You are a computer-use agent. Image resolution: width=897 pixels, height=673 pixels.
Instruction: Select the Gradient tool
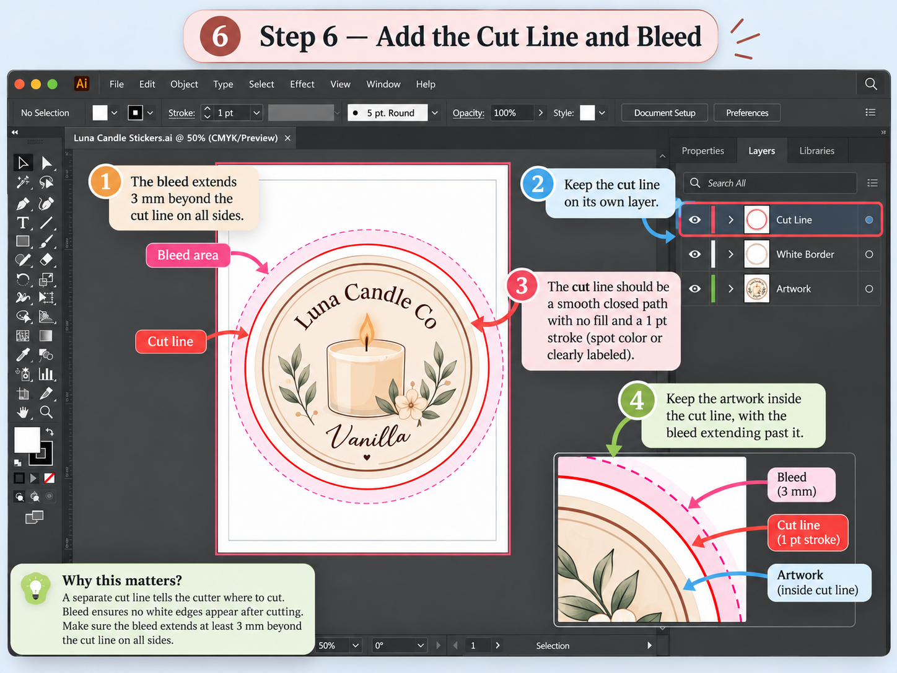(x=46, y=336)
